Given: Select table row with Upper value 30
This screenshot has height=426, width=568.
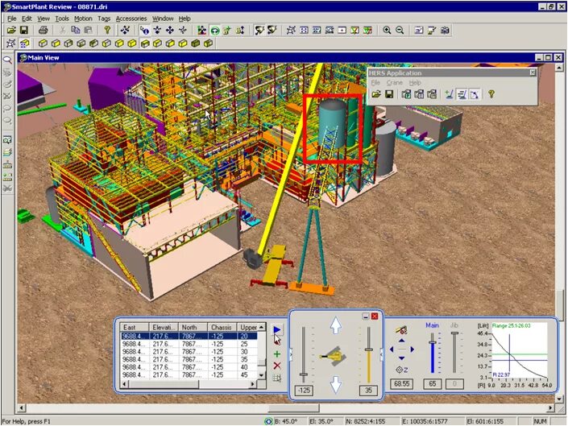Looking at the screenshot, I should coord(189,352).
